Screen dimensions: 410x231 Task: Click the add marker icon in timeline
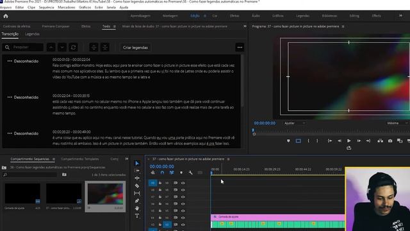181,173
